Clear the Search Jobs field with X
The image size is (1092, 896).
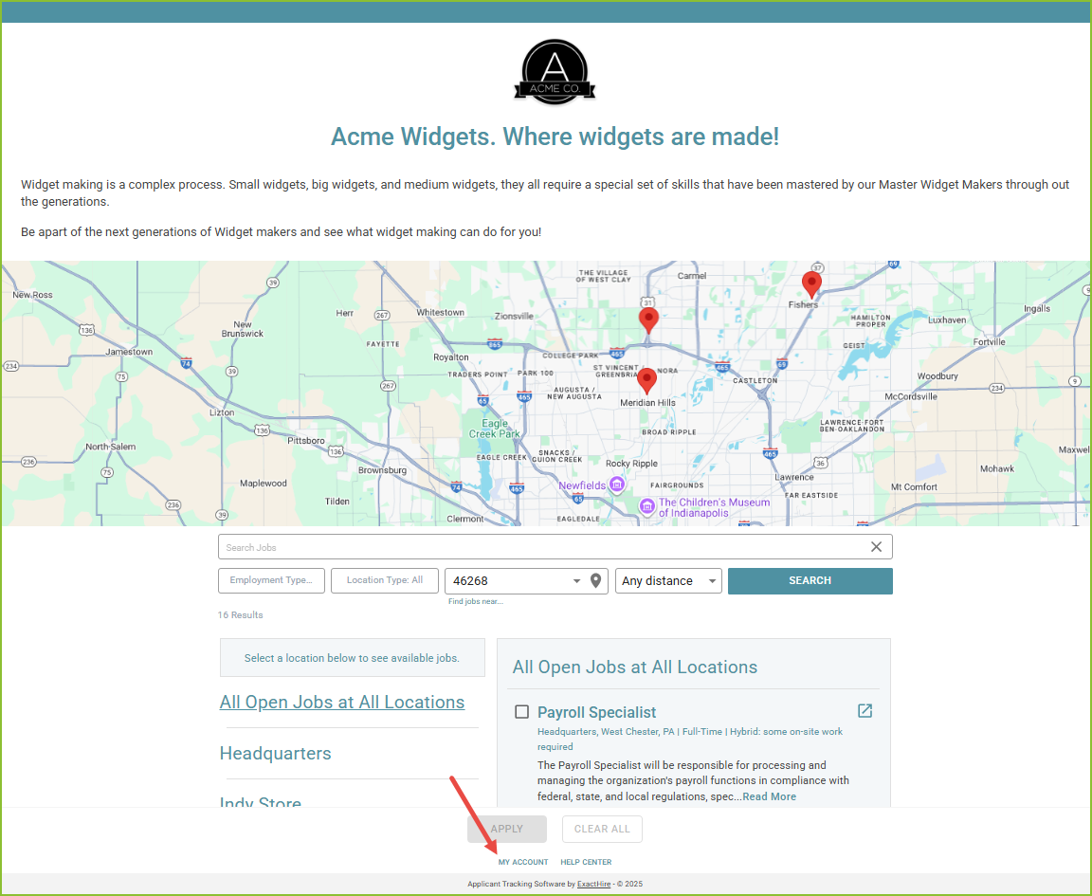[x=876, y=547]
